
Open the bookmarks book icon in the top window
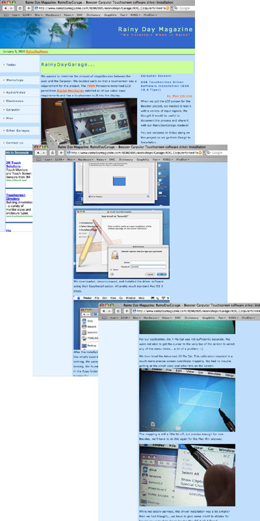tap(6, 15)
